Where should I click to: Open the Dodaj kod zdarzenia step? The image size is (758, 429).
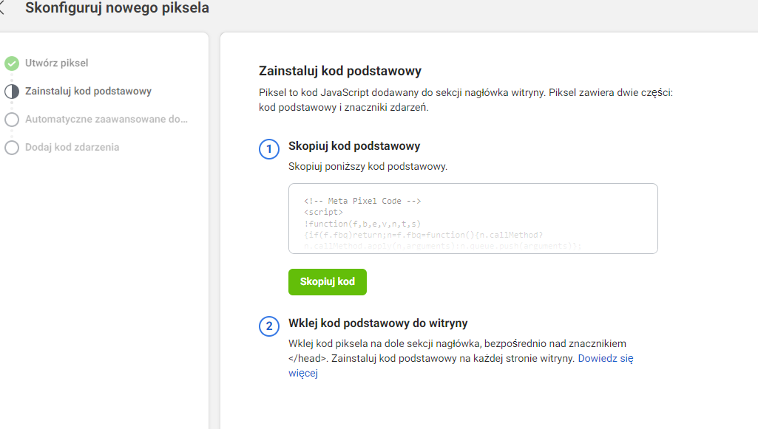tap(72, 148)
